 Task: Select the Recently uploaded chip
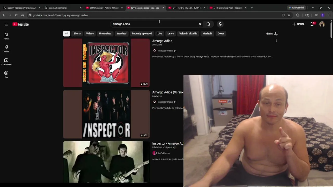142,34
